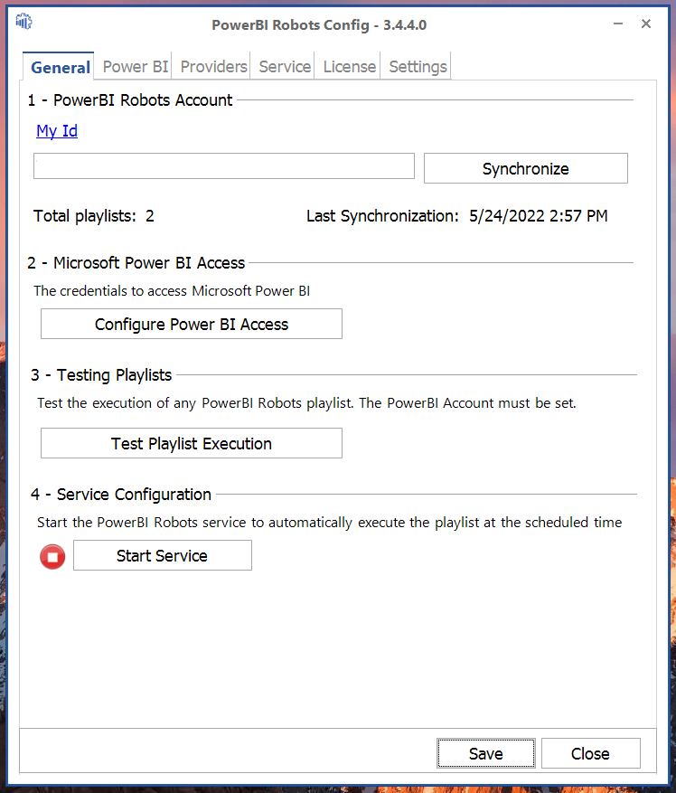
Task: Click the Close button at bottom right
Action: click(x=590, y=753)
